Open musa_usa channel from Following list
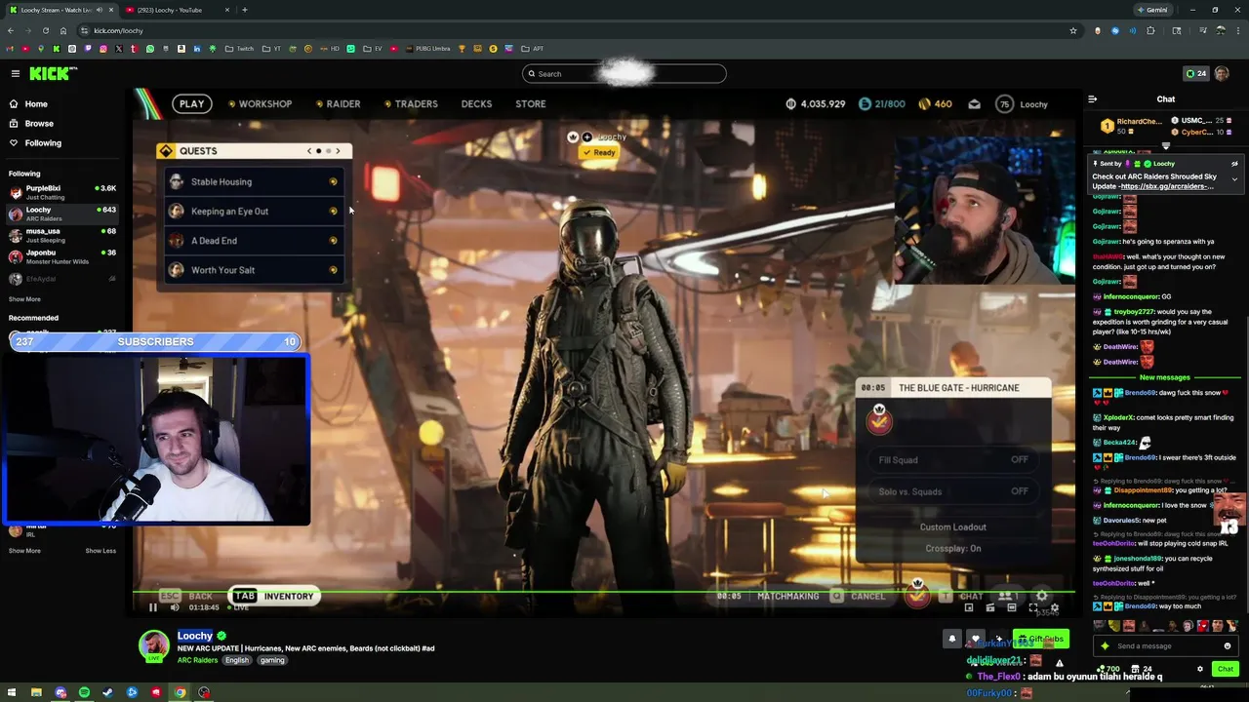This screenshot has width=1249, height=702. coord(62,235)
